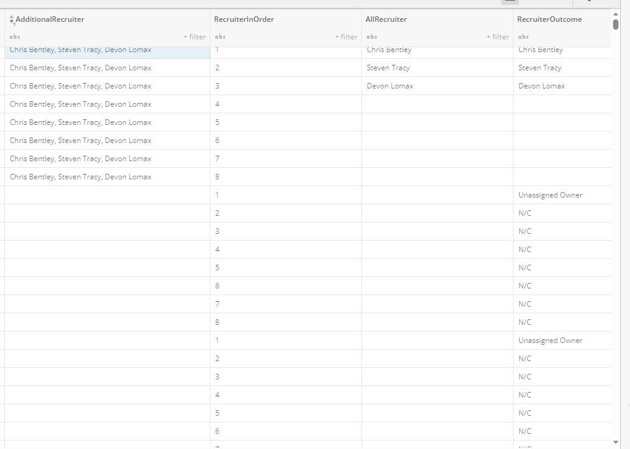Select the Unassigned Owner cell in RecruiterOutcome
Viewport: 630px width, 449px height.
pyautogui.click(x=549, y=195)
